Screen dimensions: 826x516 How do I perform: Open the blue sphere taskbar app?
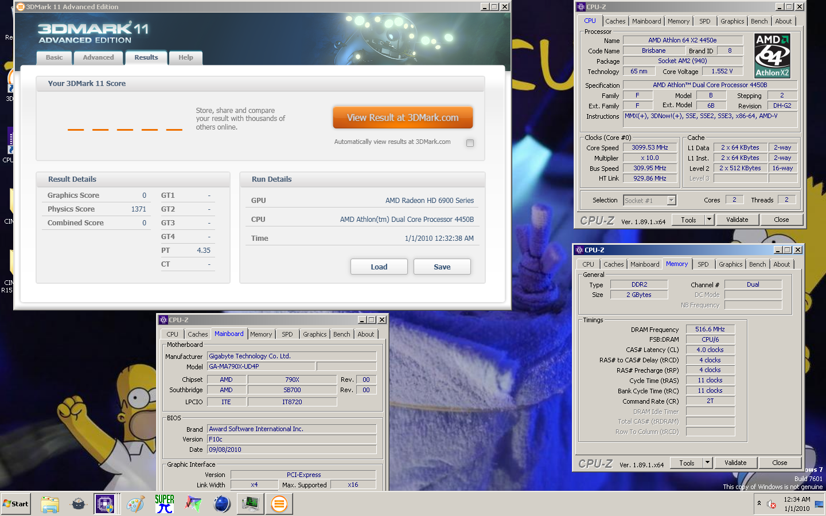(x=222, y=504)
